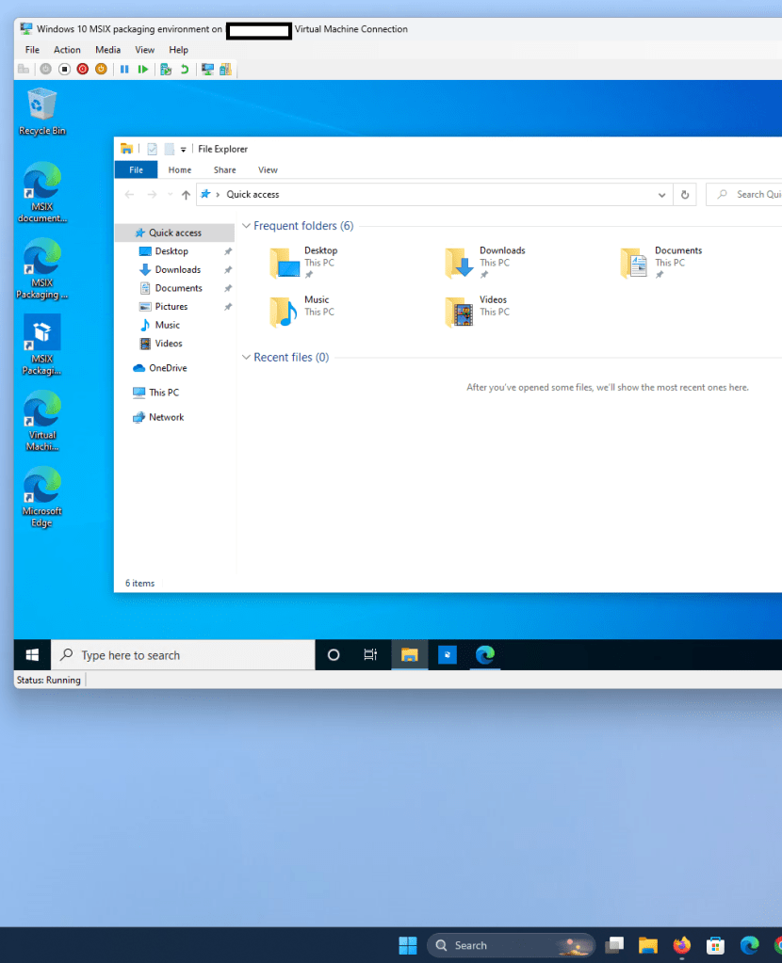
Task: Shut down the guest OS via toolbar
Action: tap(83, 68)
